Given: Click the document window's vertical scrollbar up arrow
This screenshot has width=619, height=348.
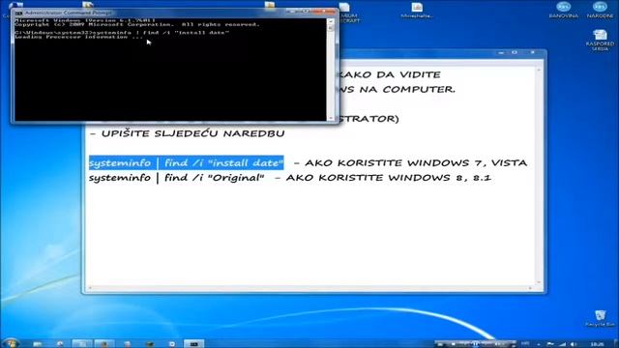Looking at the screenshot, I should point(539,70).
